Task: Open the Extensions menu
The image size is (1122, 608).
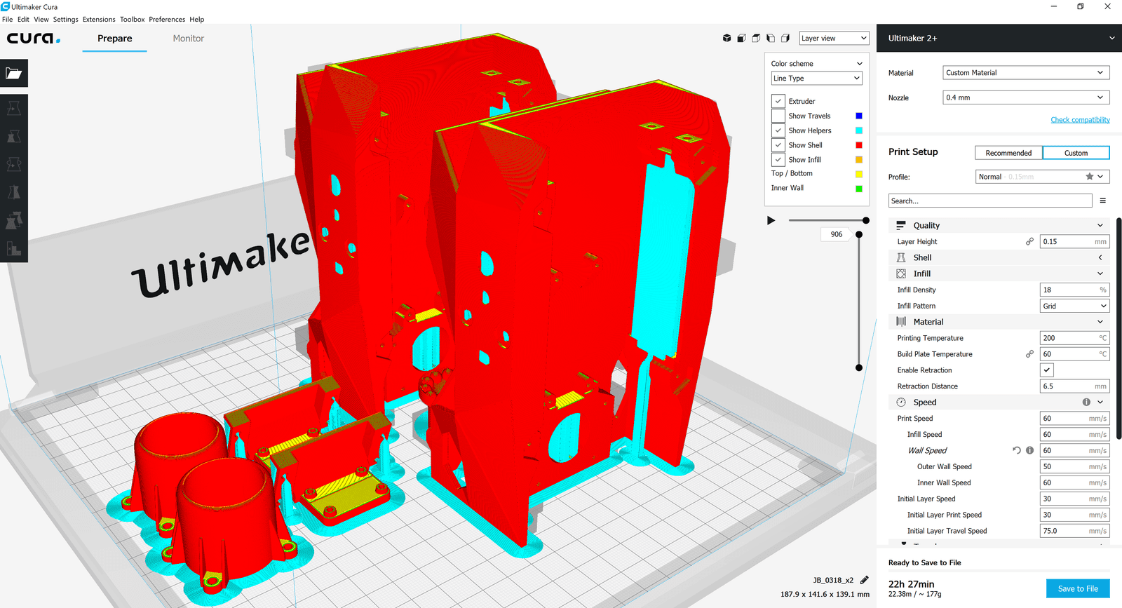Action: tap(99, 20)
